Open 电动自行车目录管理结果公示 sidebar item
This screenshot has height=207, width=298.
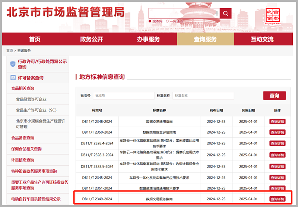(36, 199)
